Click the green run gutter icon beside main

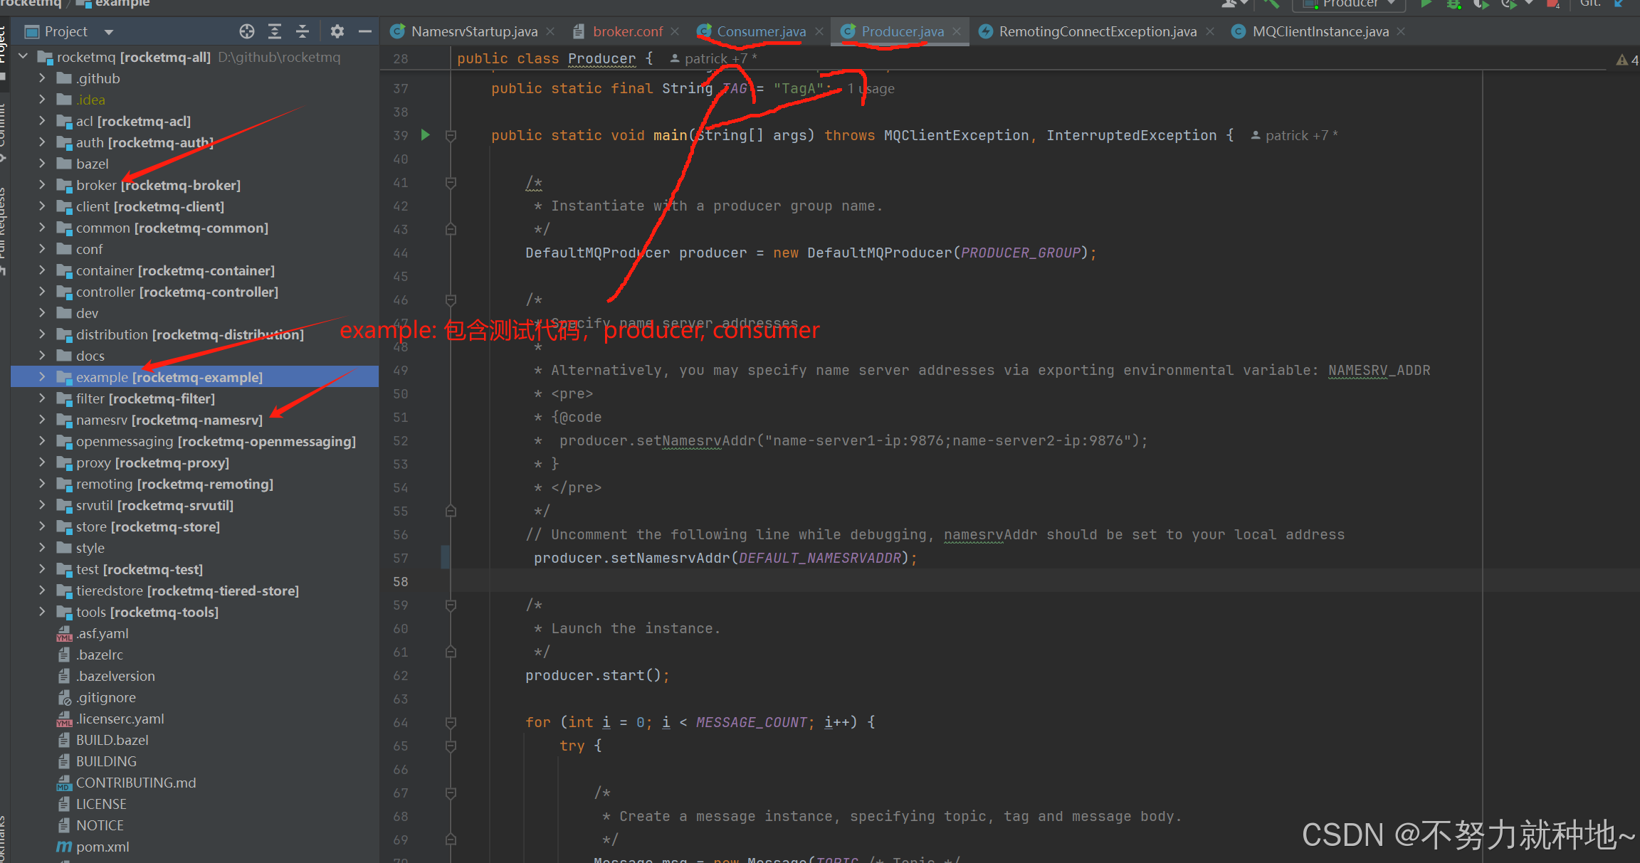426,135
